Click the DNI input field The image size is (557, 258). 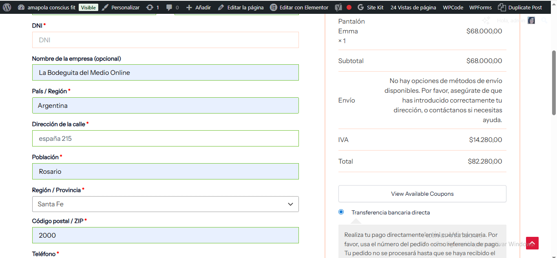[x=165, y=40]
